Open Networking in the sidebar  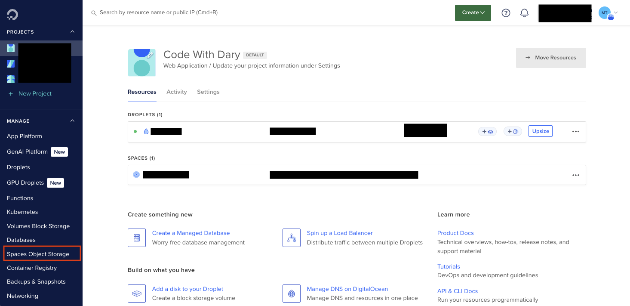coord(22,296)
